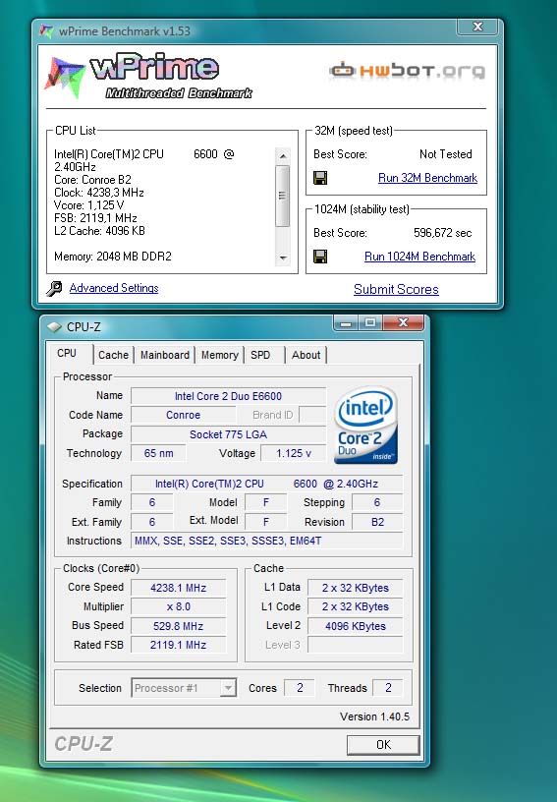
Task: Click Clock: 4238,3 MHz in CPU List
Action: coord(99,193)
